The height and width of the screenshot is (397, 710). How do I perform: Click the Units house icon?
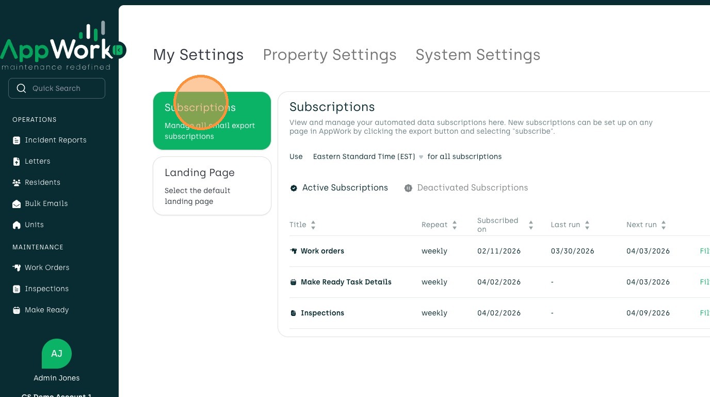pos(17,225)
